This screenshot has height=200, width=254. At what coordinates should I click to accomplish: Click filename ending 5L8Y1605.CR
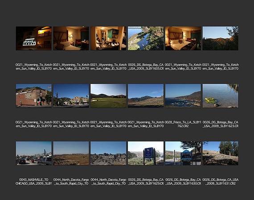pos(146,67)
